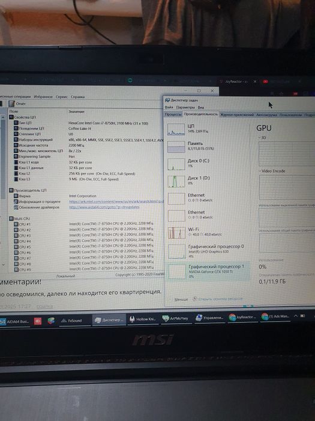This screenshot has width=315, height=421.
Task: Open ArtMoney from the taskbar
Action: 175,319
